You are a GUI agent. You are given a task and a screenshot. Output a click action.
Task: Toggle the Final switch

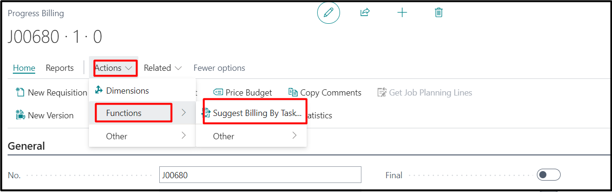548,175
